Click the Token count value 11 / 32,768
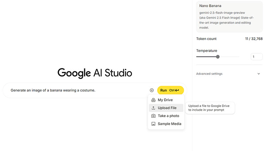The image size is (264, 151). [x=254, y=39]
